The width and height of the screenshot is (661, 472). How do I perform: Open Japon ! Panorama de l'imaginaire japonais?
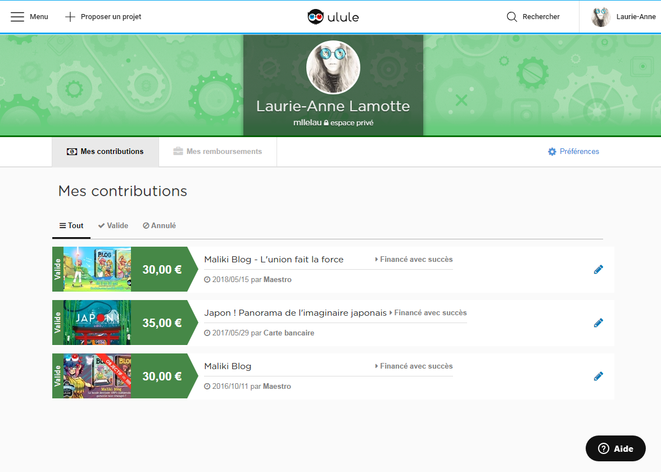tap(295, 313)
